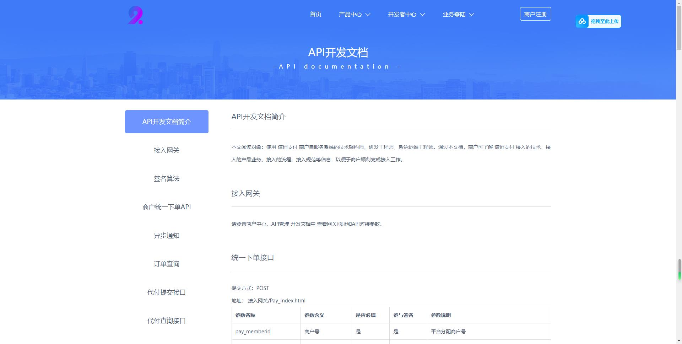
Task: Go to 接入网关 in the sidebar
Action: [x=167, y=150]
